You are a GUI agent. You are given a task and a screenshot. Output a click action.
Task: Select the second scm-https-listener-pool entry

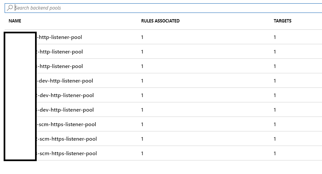tap(67, 139)
